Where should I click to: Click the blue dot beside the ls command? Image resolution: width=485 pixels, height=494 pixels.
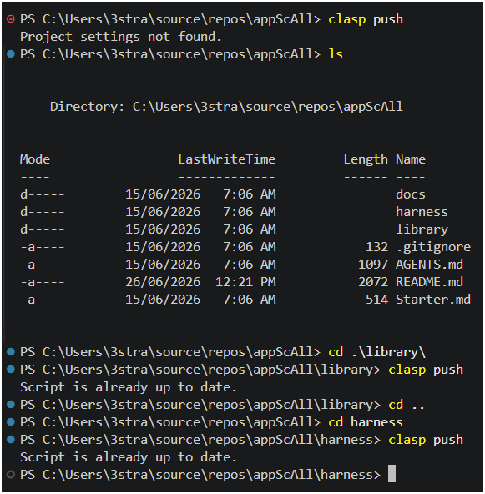coord(11,54)
